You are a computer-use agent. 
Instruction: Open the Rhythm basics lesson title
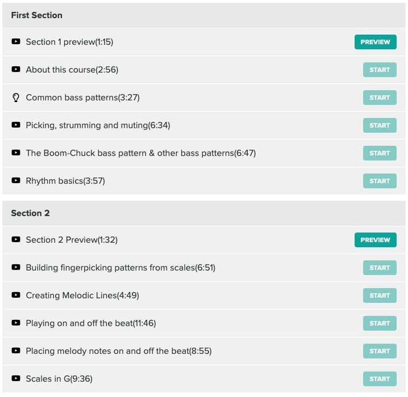point(65,181)
